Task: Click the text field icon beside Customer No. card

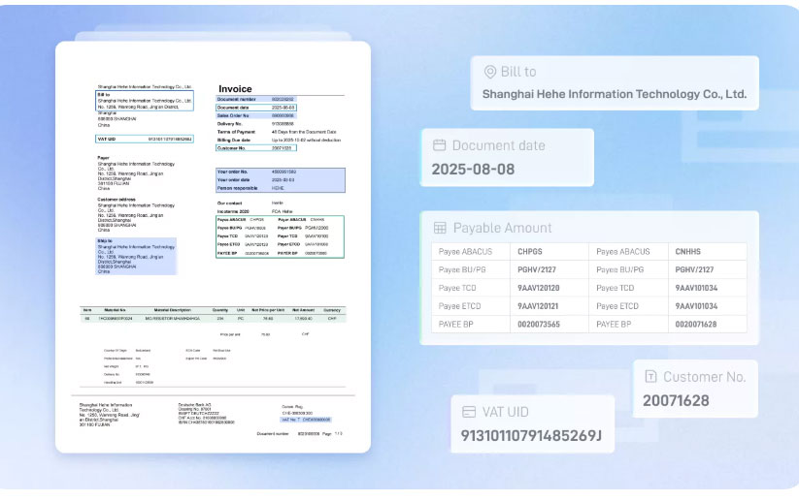Action: pyautogui.click(x=650, y=376)
